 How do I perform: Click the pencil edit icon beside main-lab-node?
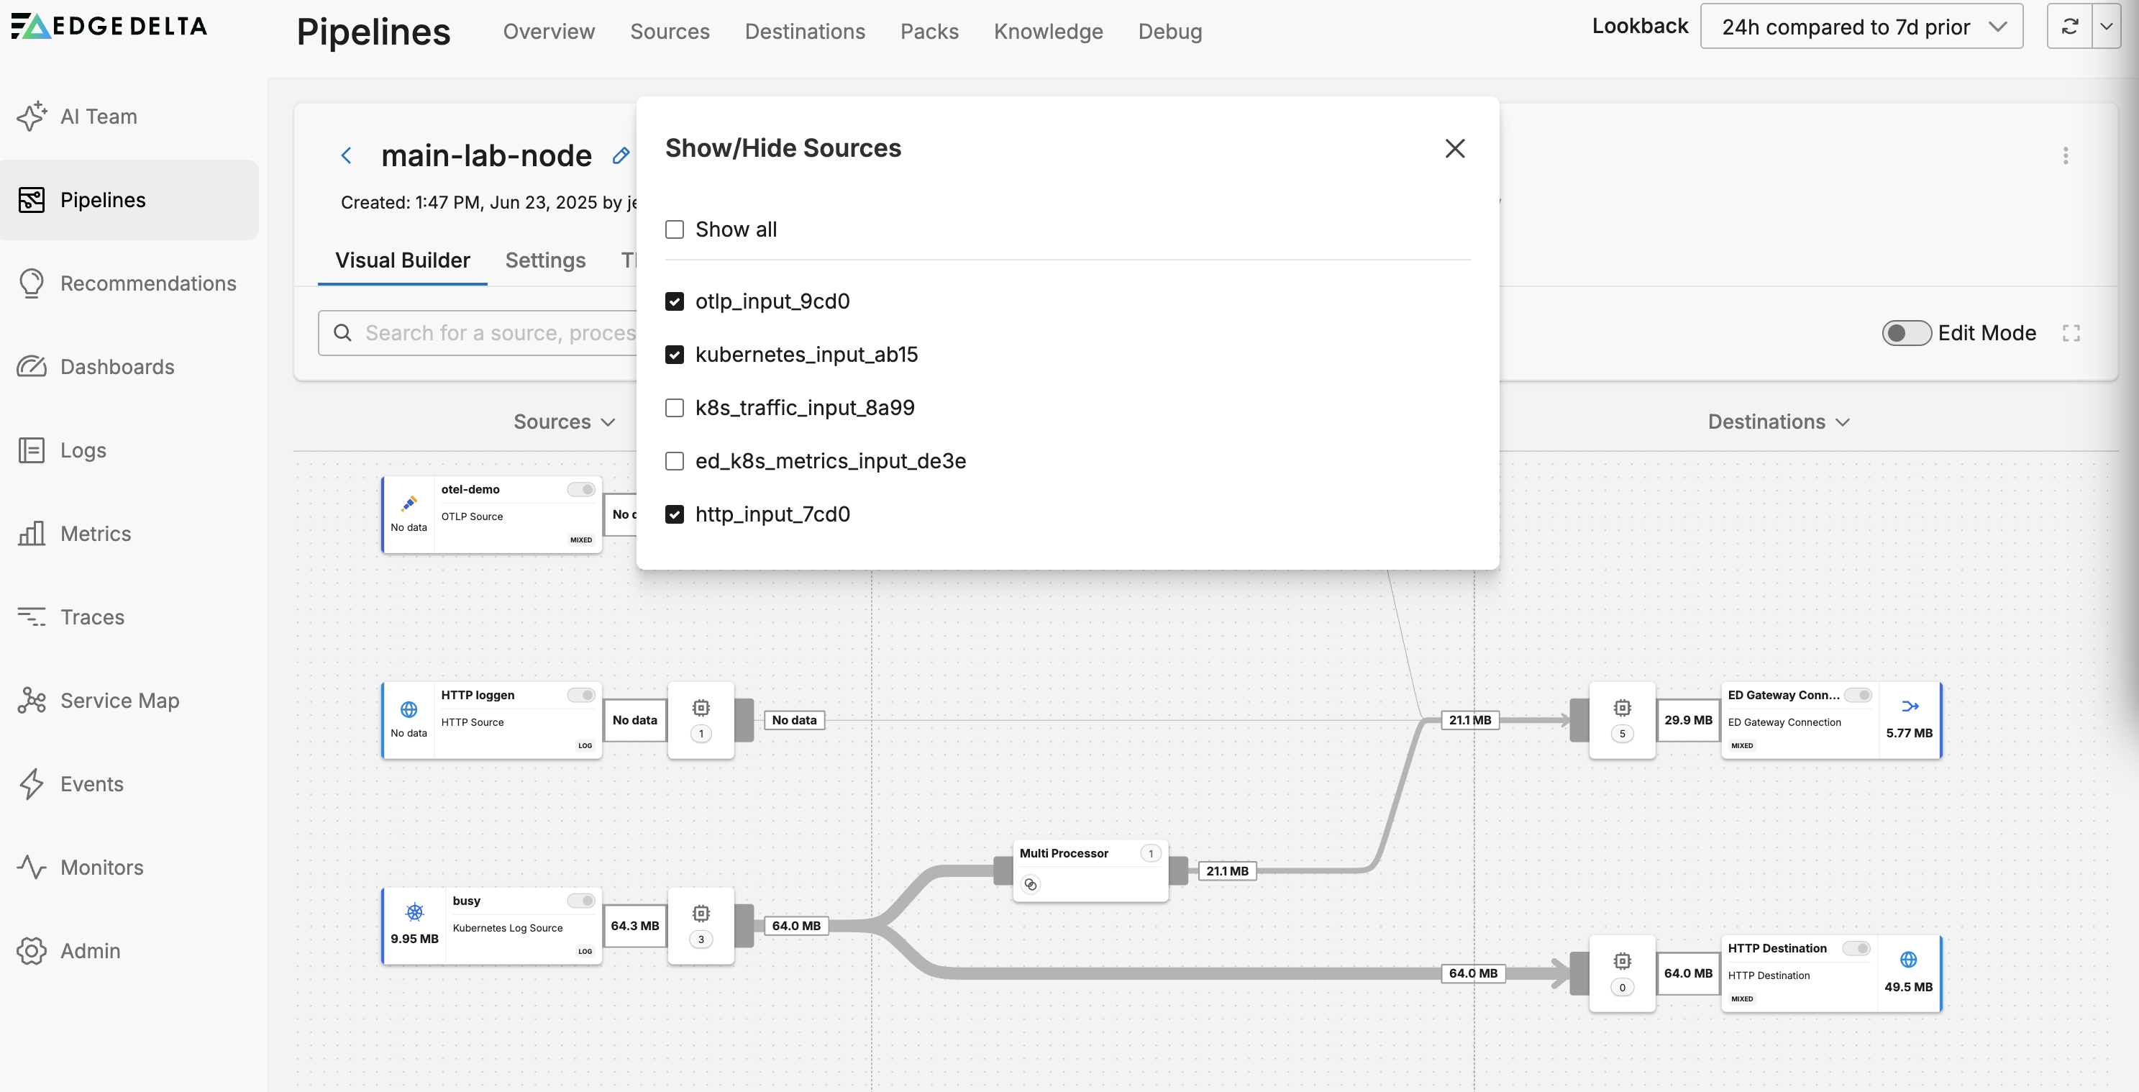[x=620, y=155]
